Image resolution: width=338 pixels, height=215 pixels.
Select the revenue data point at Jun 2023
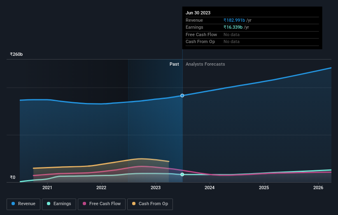tap(182, 95)
